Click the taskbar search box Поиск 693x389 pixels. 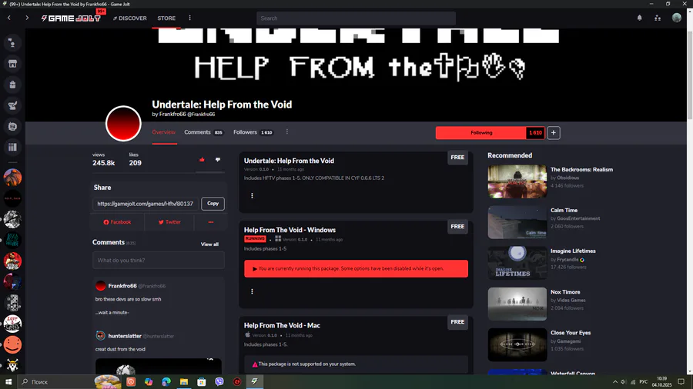[55, 381]
